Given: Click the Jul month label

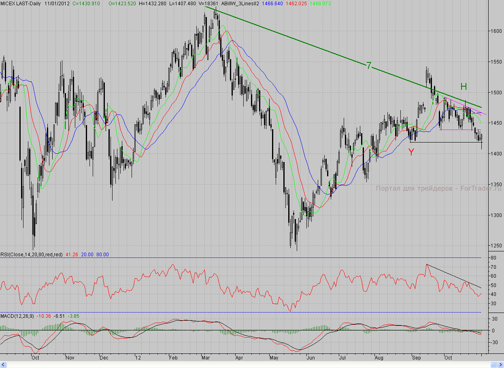Looking at the screenshot, I should click(342, 358).
